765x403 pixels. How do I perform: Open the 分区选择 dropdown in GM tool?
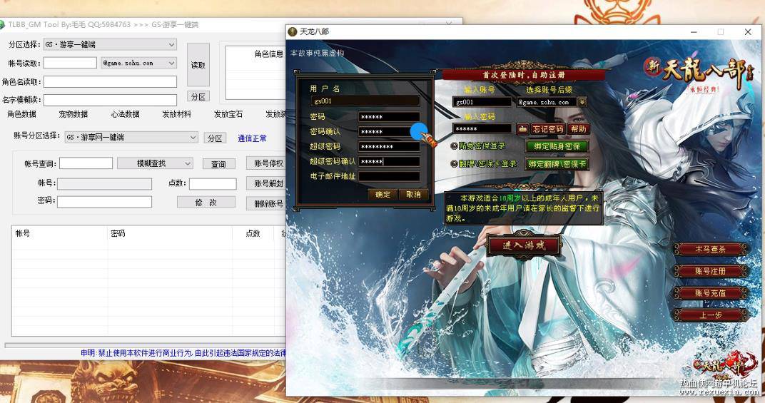110,44
